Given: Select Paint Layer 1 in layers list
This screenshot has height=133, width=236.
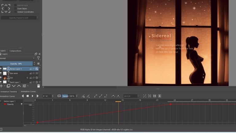Looking at the screenshot, I should pos(20,82).
